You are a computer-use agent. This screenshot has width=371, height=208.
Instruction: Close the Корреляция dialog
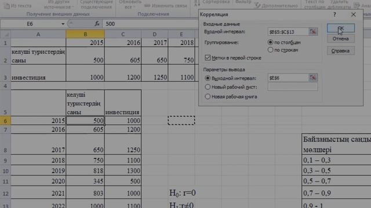point(353,14)
